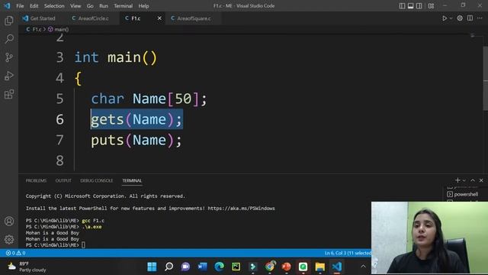Open Google Chrome from the taskbar
488x275 pixels.
(x=270, y=267)
